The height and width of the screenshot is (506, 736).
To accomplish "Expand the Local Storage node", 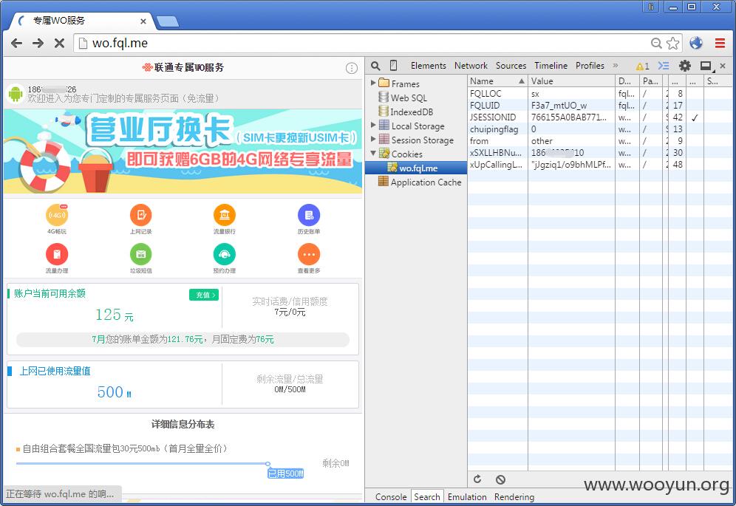I will click(x=373, y=126).
